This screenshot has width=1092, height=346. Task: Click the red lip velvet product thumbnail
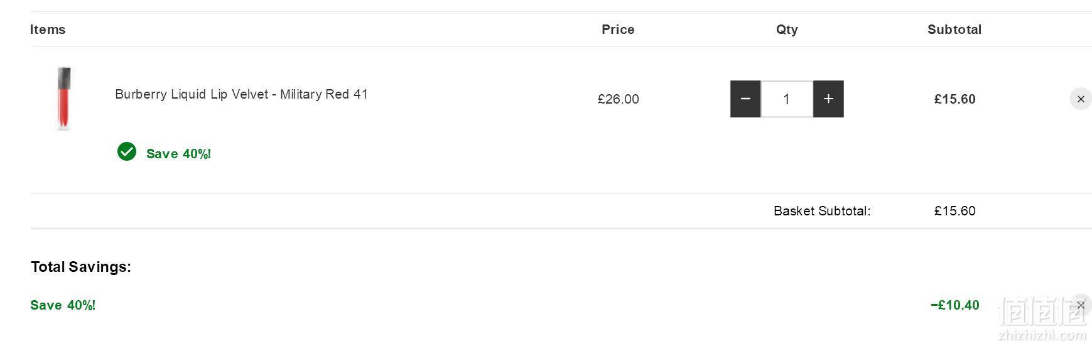(64, 99)
